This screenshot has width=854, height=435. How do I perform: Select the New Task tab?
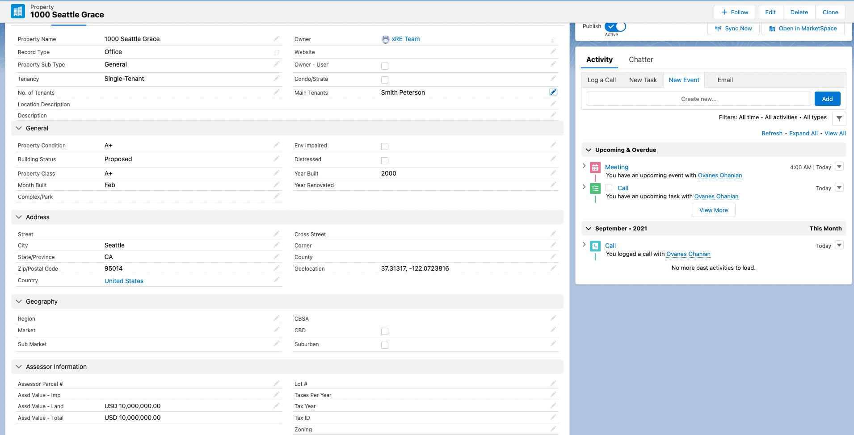point(643,80)
